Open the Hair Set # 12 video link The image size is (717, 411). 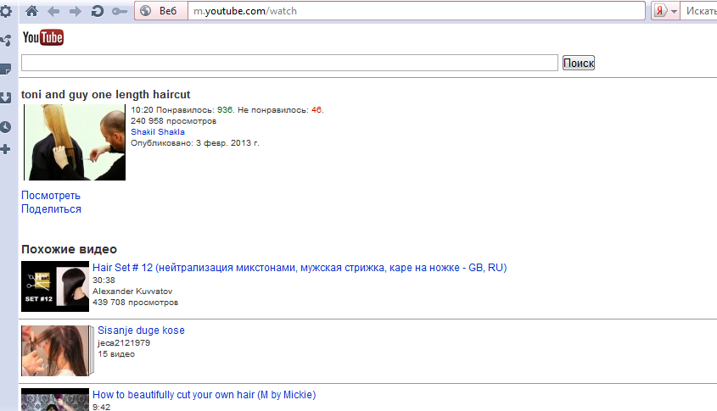point(300,268)
